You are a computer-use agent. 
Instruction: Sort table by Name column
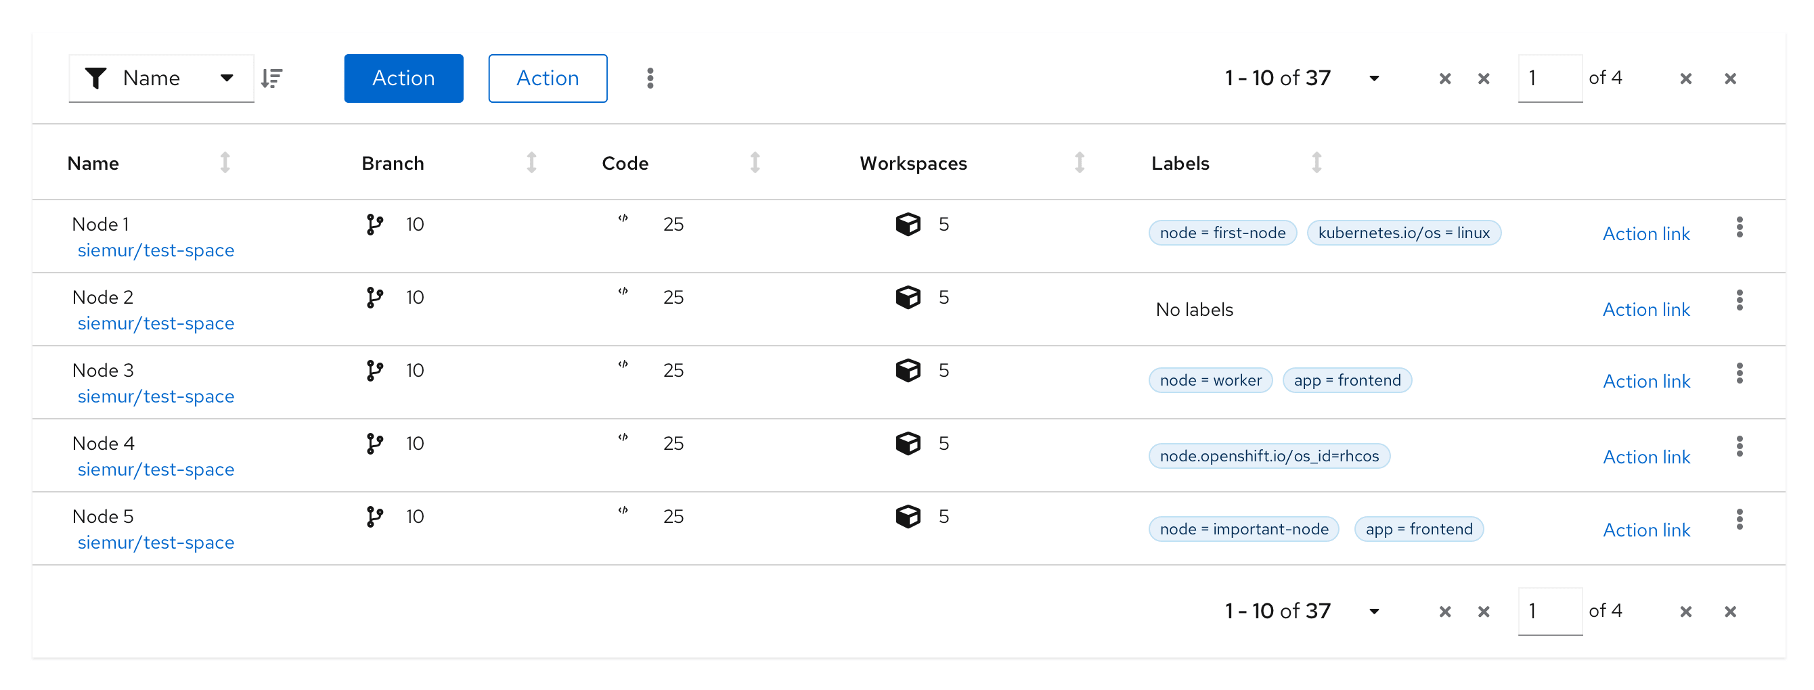[225, 162]
